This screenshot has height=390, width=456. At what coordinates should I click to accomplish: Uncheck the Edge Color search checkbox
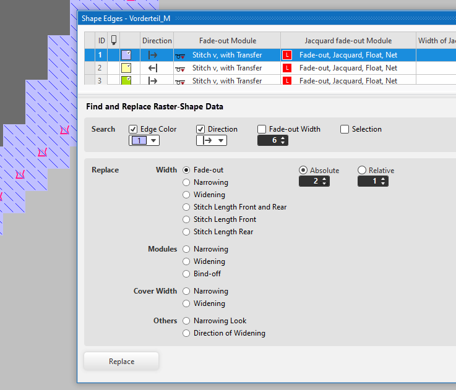[133, 129]
